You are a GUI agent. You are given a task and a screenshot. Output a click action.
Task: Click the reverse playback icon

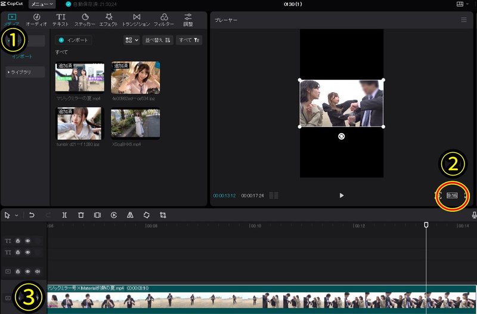114,215
